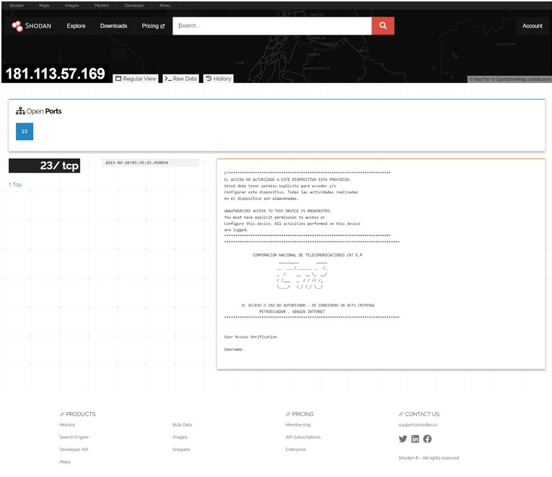Image resolution: width=552 pixels, height=477 pixels.
Task: Switch to the Raw Data tab
Action: tap(180, 79)
